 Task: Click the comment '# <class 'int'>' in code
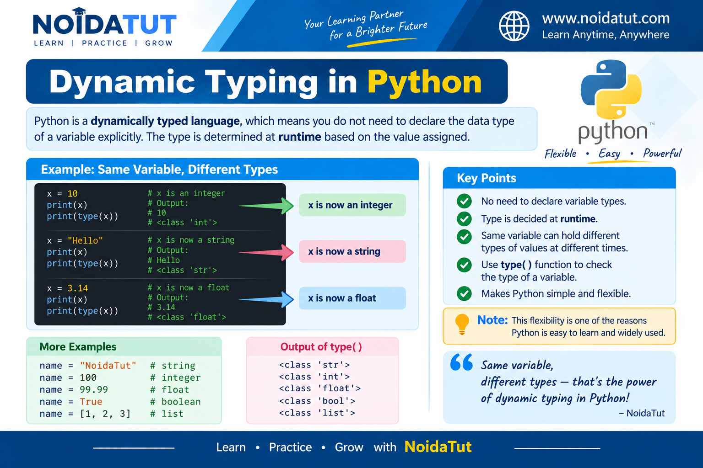tap(182, 223)
